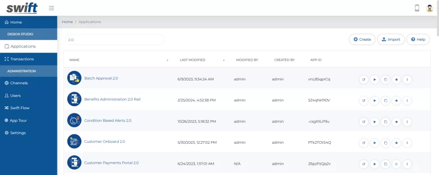Image resolution: width=439 pixels, height=175 pixels.
Task: Click the Import button
Action: click(x=391, y=39)
